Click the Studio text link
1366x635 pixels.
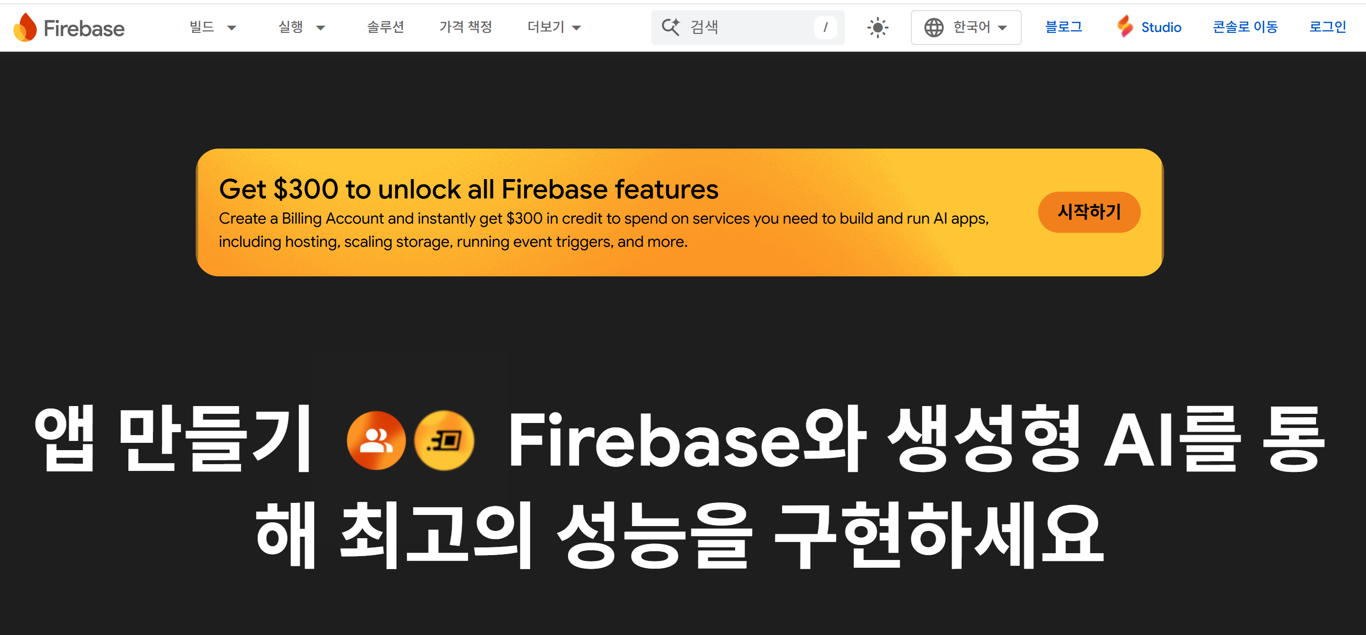pyautogui.click(x=1161, y=27)
